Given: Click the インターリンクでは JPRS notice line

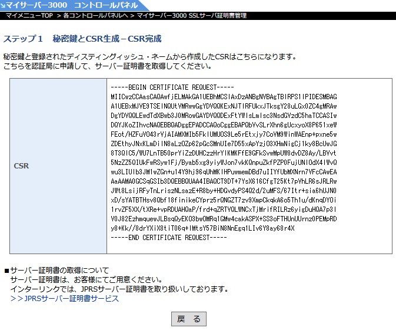Looking at the screenshot, I should [x=119, y=289].
